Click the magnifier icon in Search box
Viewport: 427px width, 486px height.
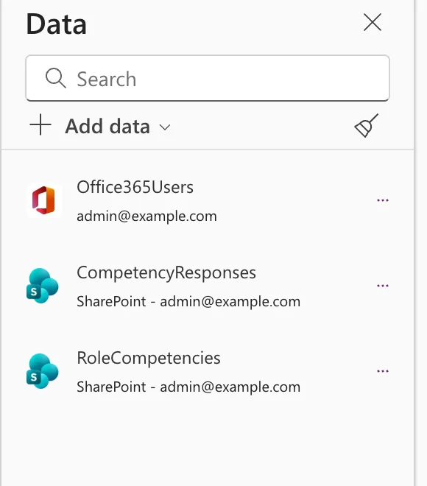point(55,78)
